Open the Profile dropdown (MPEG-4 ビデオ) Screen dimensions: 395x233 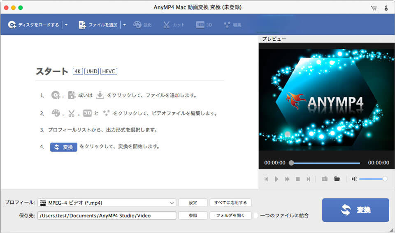107,203
